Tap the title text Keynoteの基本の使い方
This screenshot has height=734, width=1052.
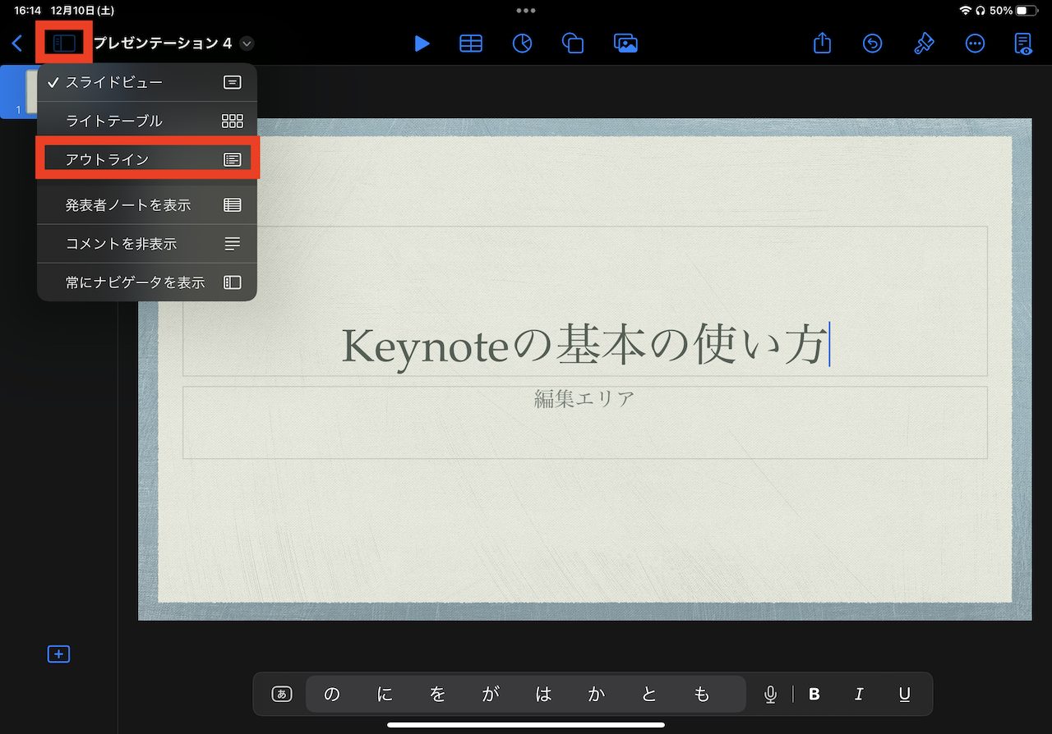[584, 346]
